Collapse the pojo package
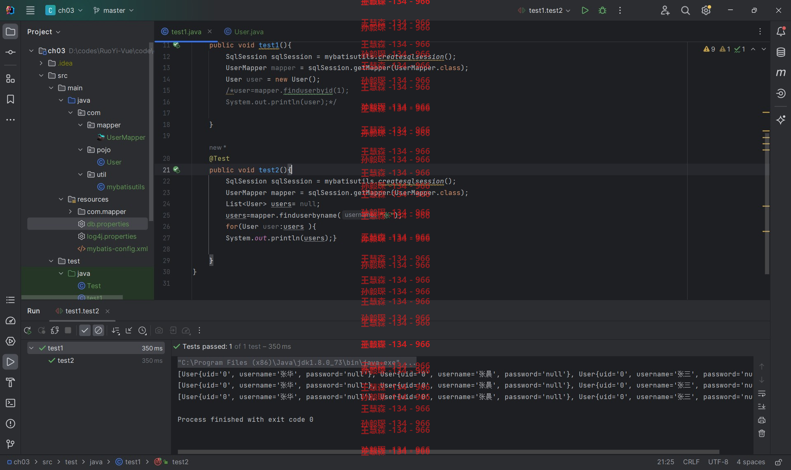This screenshot has width=791, height=470. pyautogui.click(x=80, y=150)
